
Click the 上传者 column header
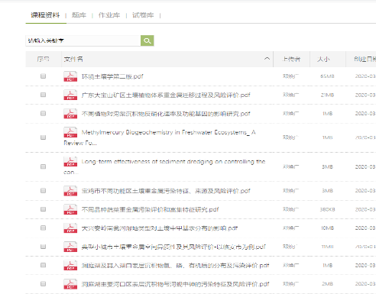(x=291, y=60)
